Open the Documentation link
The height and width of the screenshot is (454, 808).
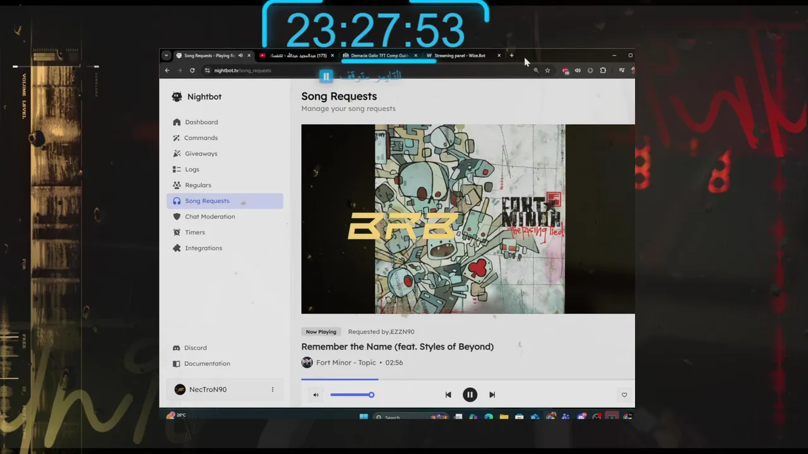pyautogui.click(x=225, y=363)
